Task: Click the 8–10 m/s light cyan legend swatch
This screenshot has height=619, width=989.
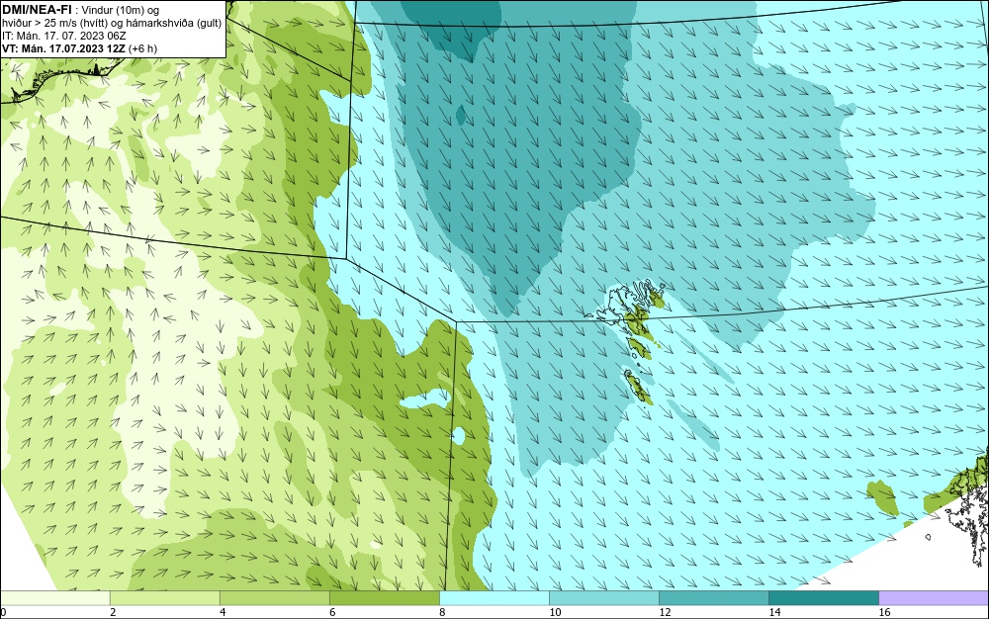Action: pos(494,597)
